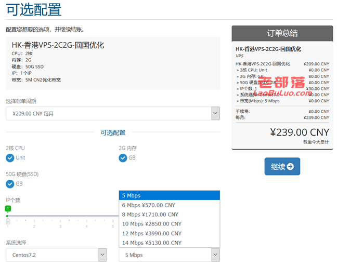The height and width of the screenshot is (266, 337).
Task: Select the highlighted 5 Mbps option
Action: click(170, 195)
